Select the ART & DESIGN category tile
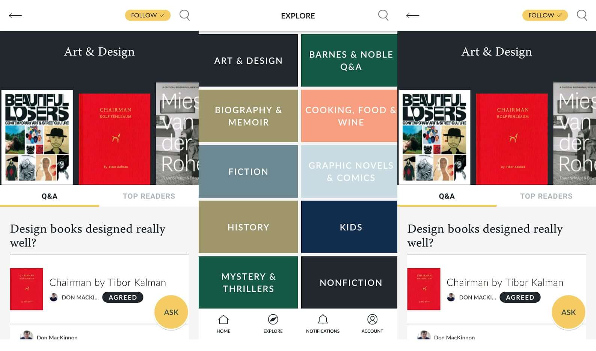Image resolution: width=596 pixels, height=351 pixels. [248, 60]
